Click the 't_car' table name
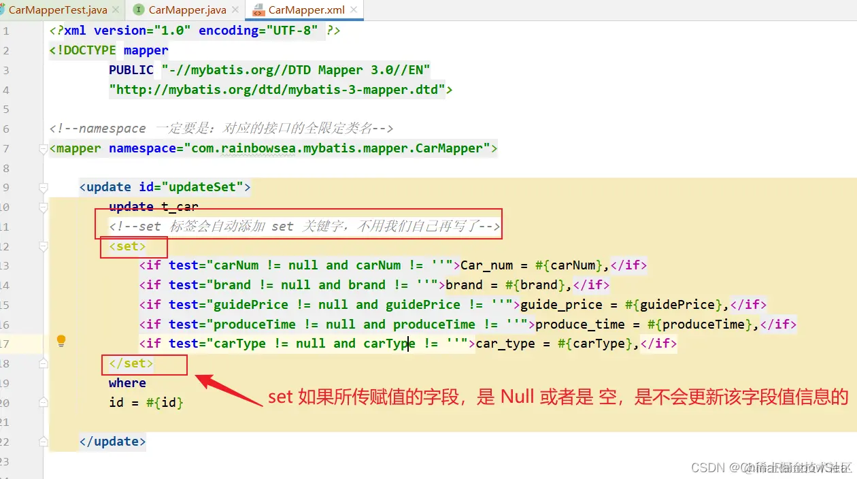The width and height of the screenshot is (857, 479). (x=180, y=207)
